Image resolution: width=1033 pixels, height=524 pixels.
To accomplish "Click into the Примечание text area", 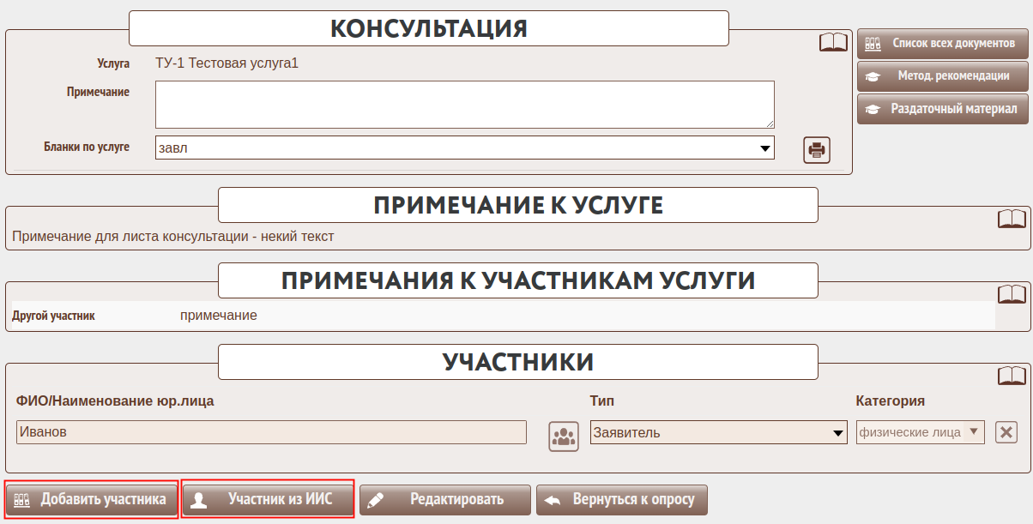I will coord(464,105).
